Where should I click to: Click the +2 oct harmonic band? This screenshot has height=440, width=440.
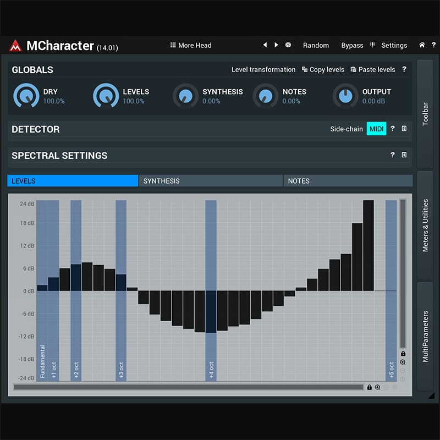click(x=76, y=290)
